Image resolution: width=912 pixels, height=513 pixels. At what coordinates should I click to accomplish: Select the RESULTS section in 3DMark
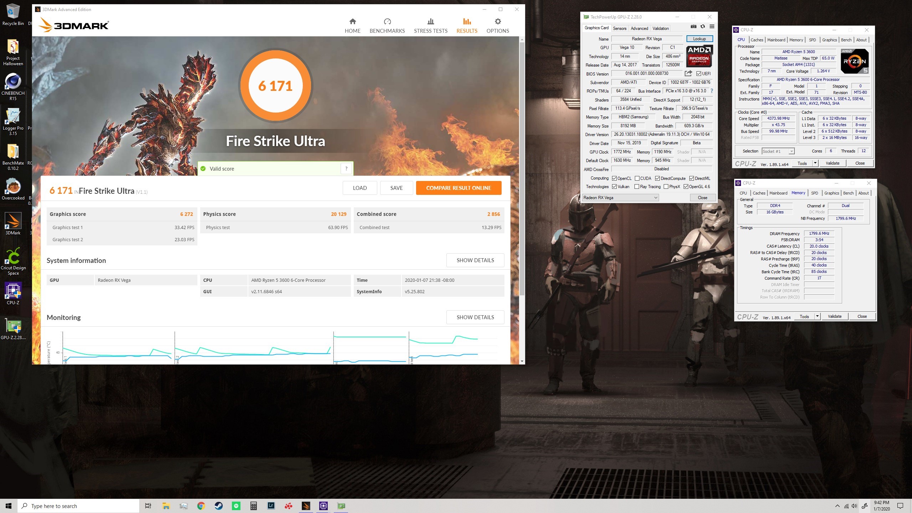pyautogui.click(x=467, y=26)
